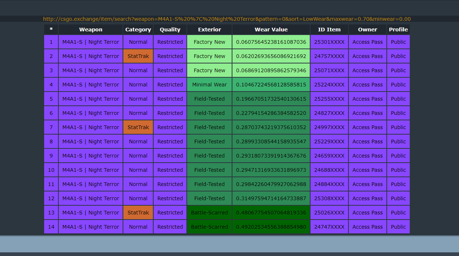This screenshot has width=459, height=256.
Task: Select wear value 0.29471316933631896973
Action: click(x=271, y=170)
